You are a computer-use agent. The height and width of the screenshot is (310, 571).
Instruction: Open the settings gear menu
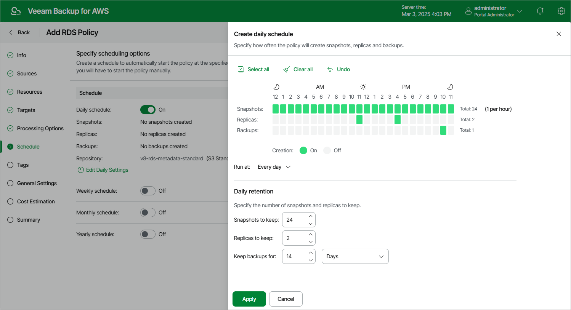coord(561,11)
